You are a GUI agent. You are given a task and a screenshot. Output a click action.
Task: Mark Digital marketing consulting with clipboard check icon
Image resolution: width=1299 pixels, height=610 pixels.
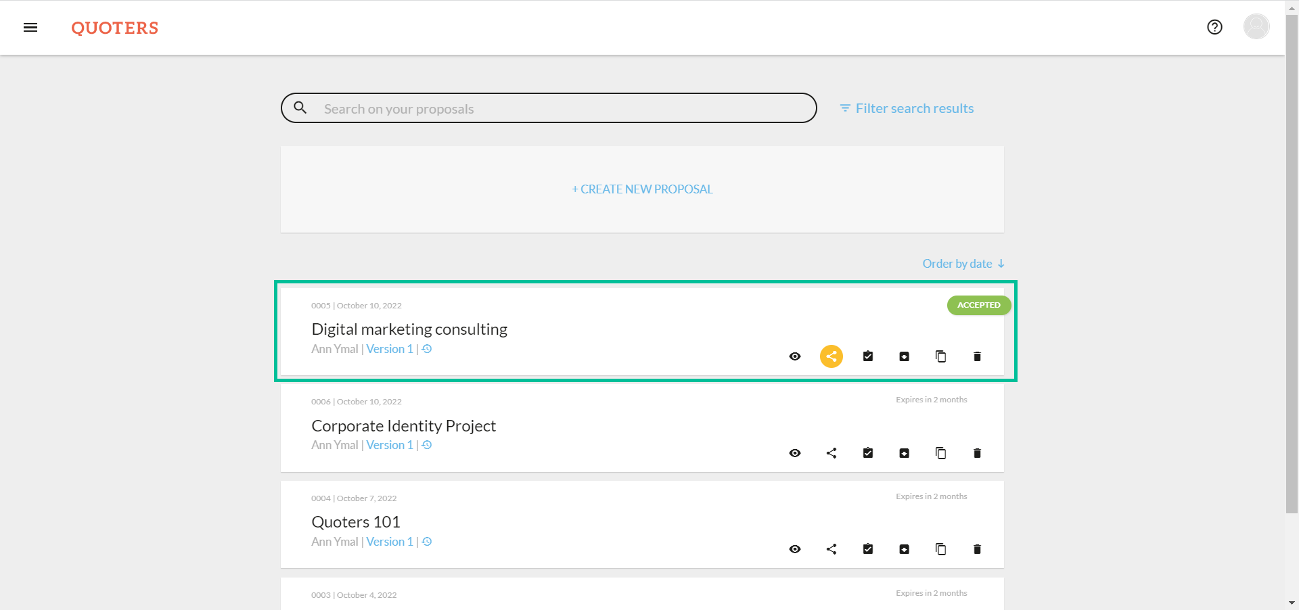868,356
